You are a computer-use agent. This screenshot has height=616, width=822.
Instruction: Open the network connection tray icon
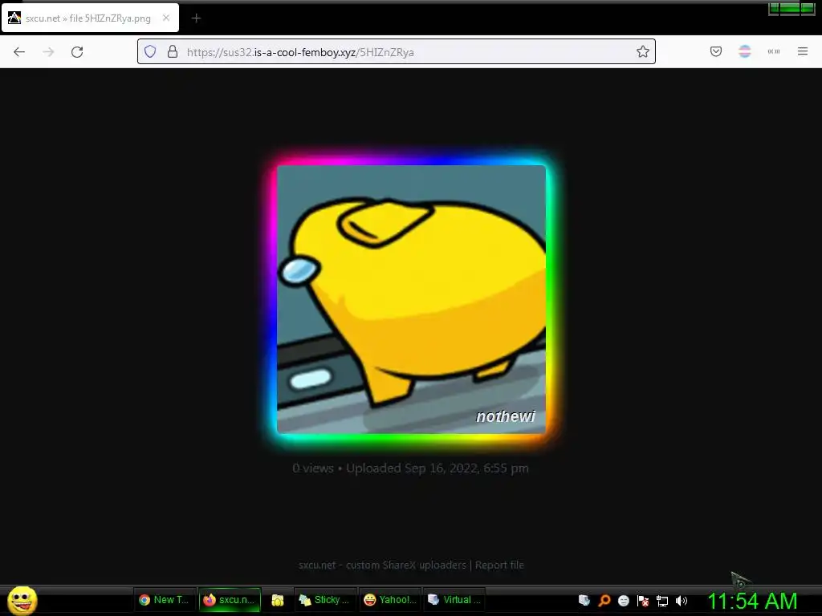click(662, 601)
